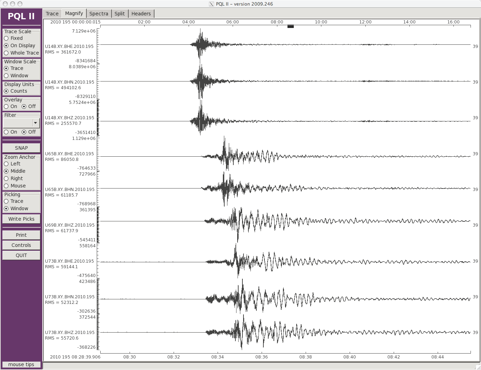Print the current trace display
The image size is (481, 370).
[21, 235]
